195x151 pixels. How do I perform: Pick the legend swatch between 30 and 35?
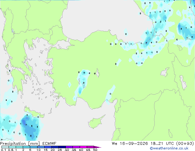(x=69, y=147)
